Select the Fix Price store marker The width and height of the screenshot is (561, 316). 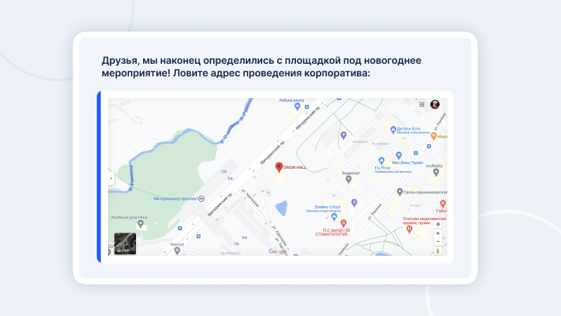click(382, 160)
